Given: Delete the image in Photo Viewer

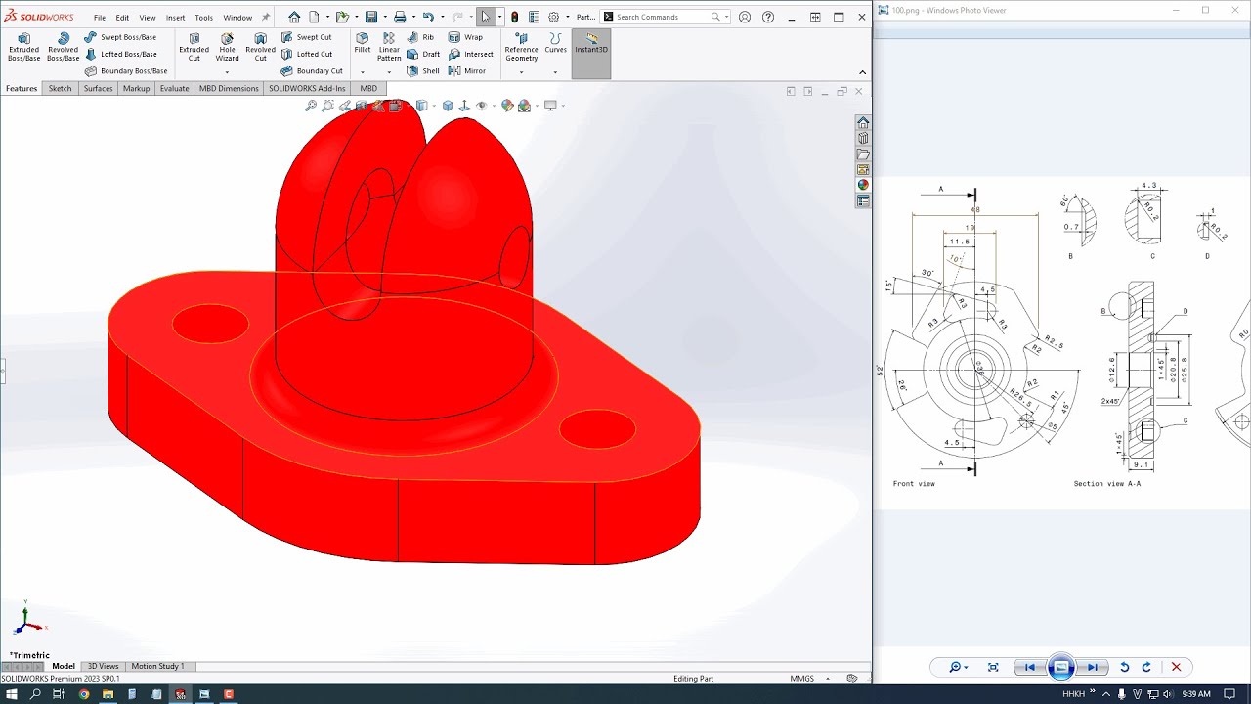Looking at the screenshot, I should click(x=1176, y=667).
